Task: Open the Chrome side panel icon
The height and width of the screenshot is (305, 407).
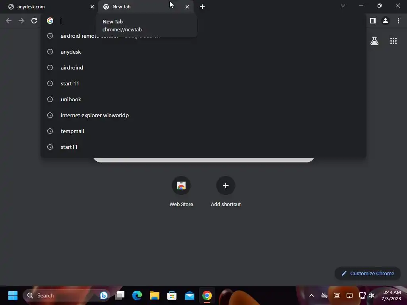Action: tap(373, 21)
